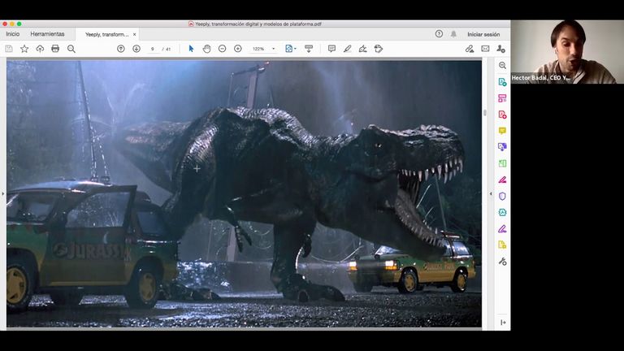The width and height of the screenshot is (624, 351).
Task: Collapse the right tools pane arrow
Action: point(490,193)
